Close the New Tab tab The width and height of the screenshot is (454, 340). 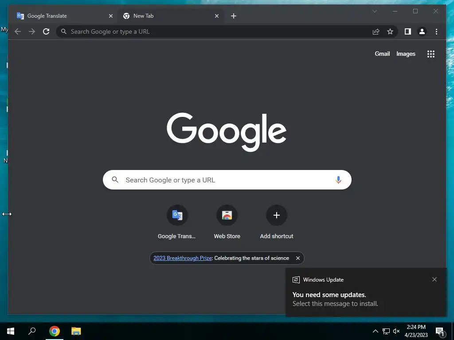tap(216, 16)
